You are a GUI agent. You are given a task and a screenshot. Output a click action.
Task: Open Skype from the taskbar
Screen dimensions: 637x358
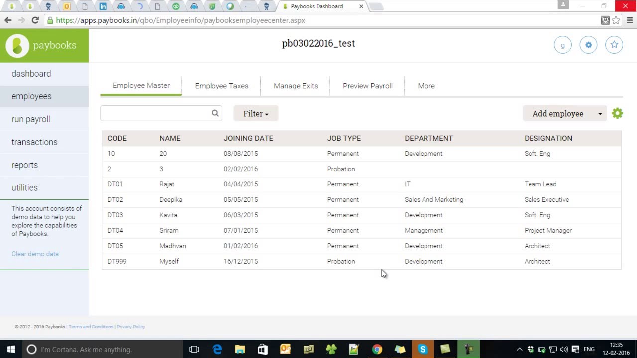coord(423,349)
